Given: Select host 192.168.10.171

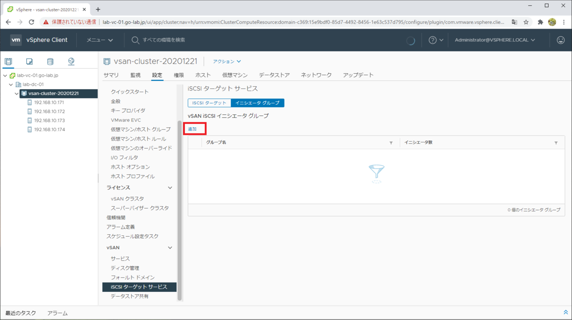Looking at the screenshot, I should pos(49,102).
